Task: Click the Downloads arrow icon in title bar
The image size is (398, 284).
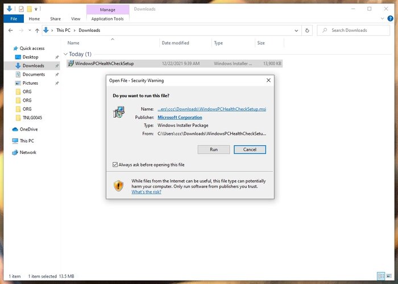Action: [x=10, y=9]
